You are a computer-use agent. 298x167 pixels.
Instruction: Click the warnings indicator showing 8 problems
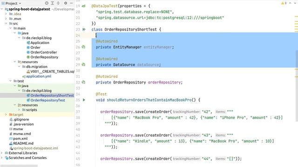click(284, 3)
